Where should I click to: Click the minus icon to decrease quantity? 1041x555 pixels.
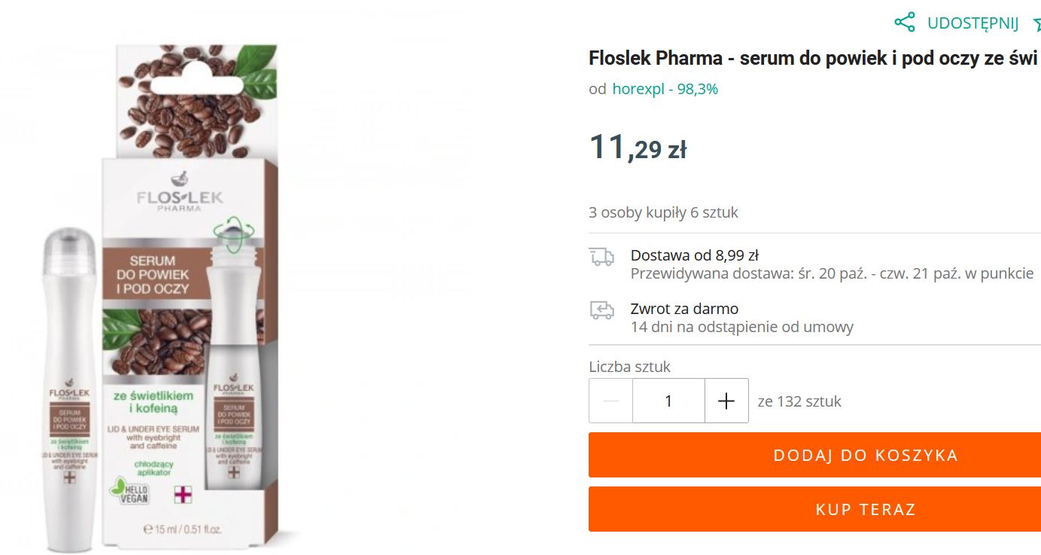point(610,400)
